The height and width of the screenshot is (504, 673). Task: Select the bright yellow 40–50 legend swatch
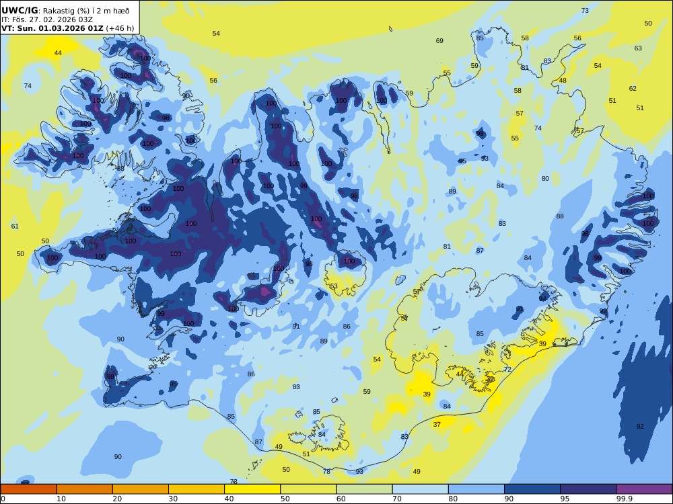point(252,489)
